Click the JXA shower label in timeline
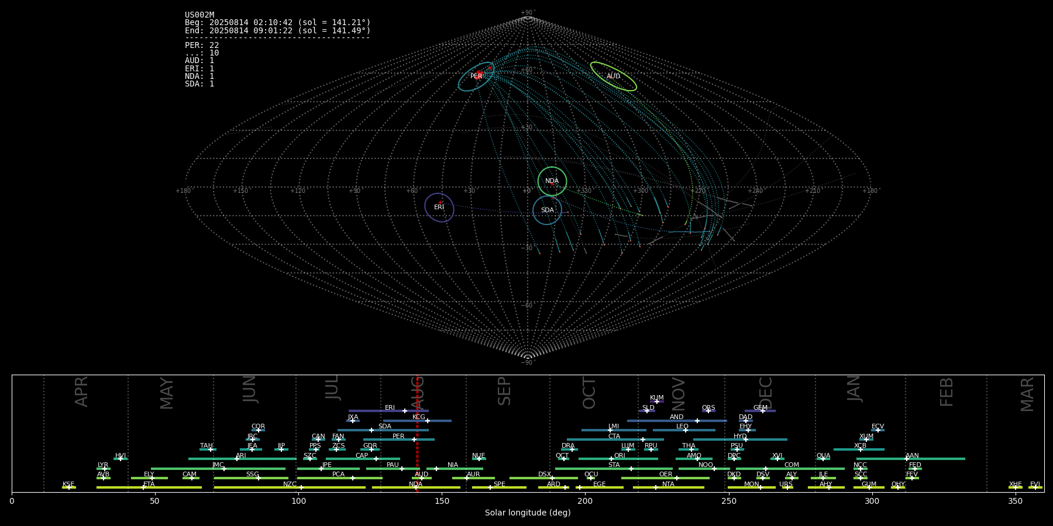1053x526 pixels. (353, 417)
